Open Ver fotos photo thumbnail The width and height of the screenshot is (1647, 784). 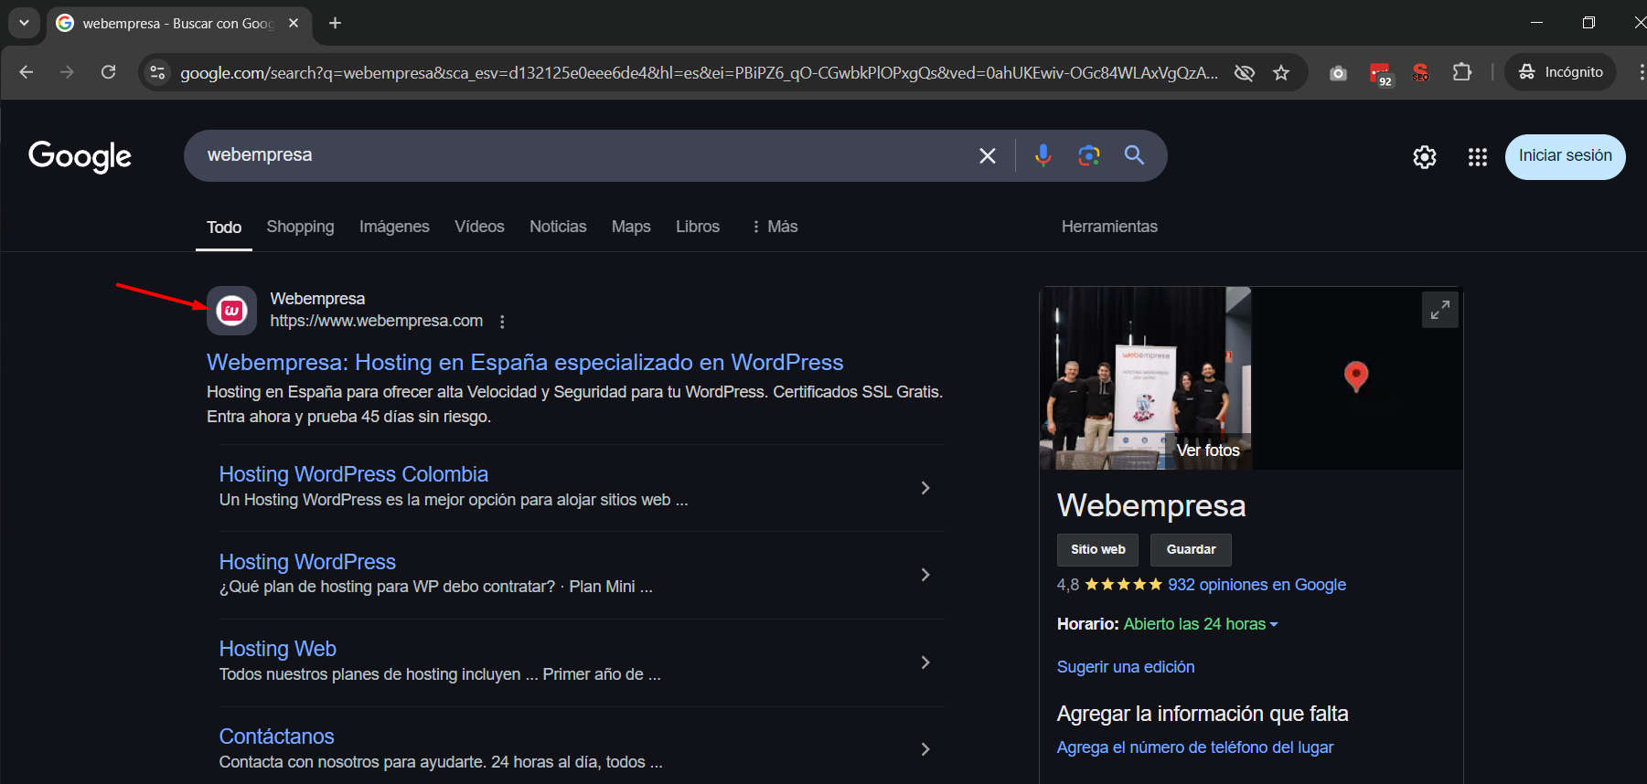[1145, 378]
